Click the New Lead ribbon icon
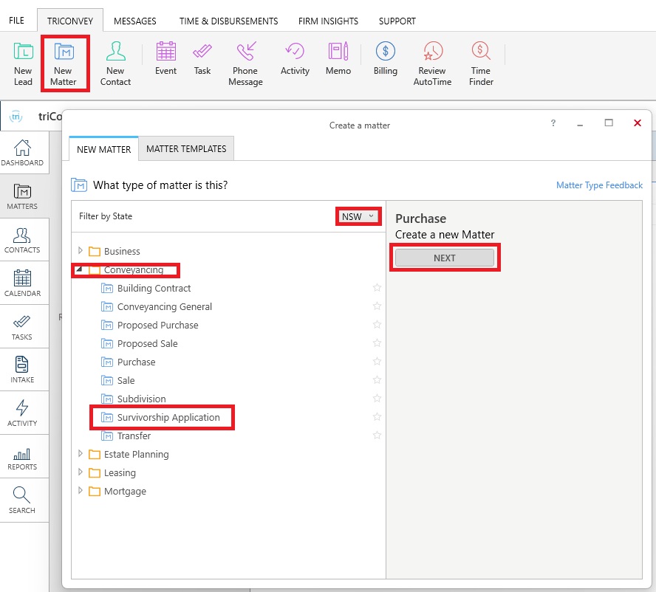This screenshot has height=592, width=656. pos(23,63)
